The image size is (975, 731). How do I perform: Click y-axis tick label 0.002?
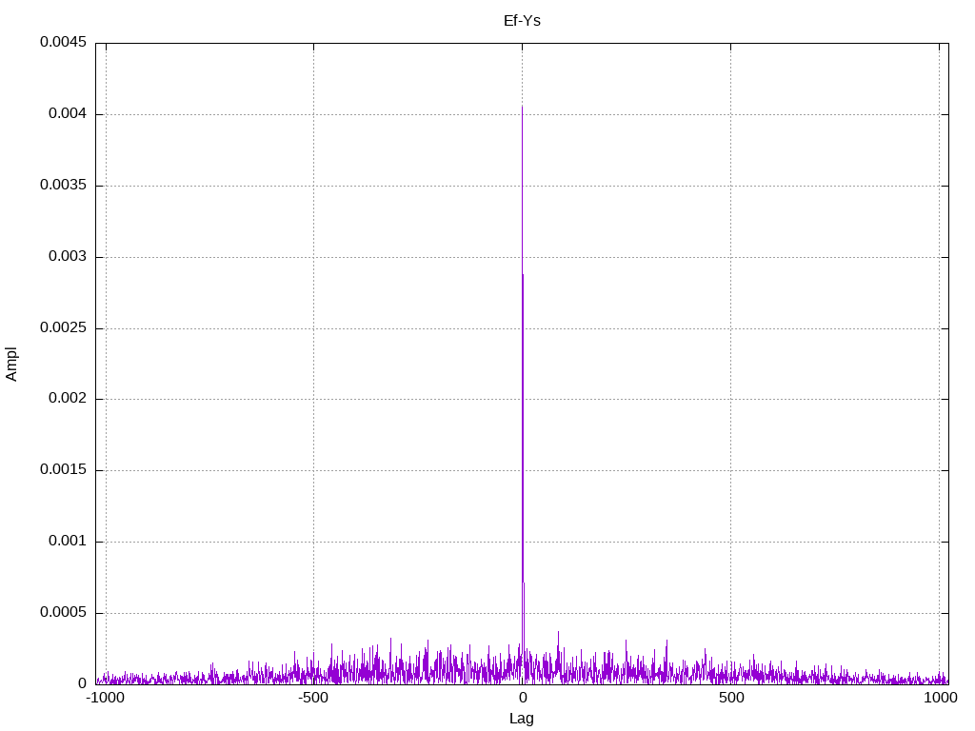(68, 398)
